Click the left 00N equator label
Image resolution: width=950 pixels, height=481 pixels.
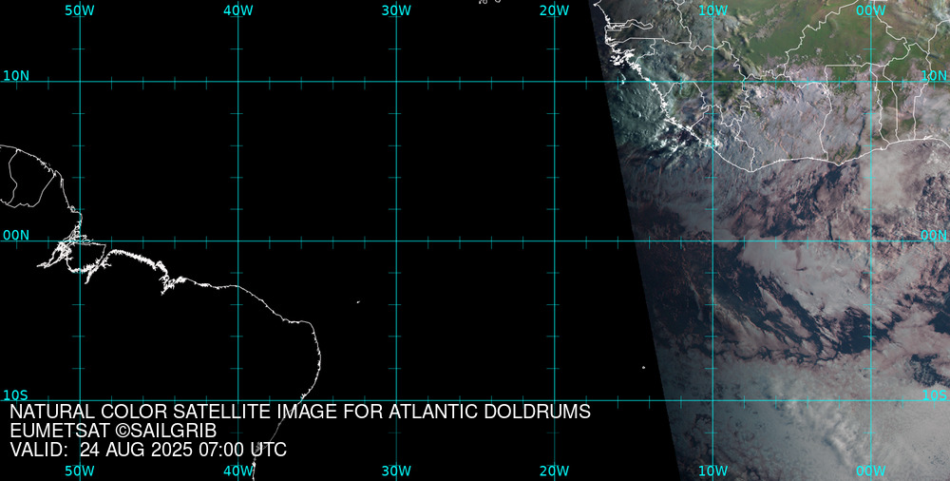coord(16,236)
